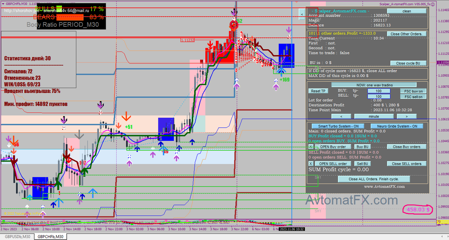Collapse the Scalper panel with its side arrow

coord(302,14)
